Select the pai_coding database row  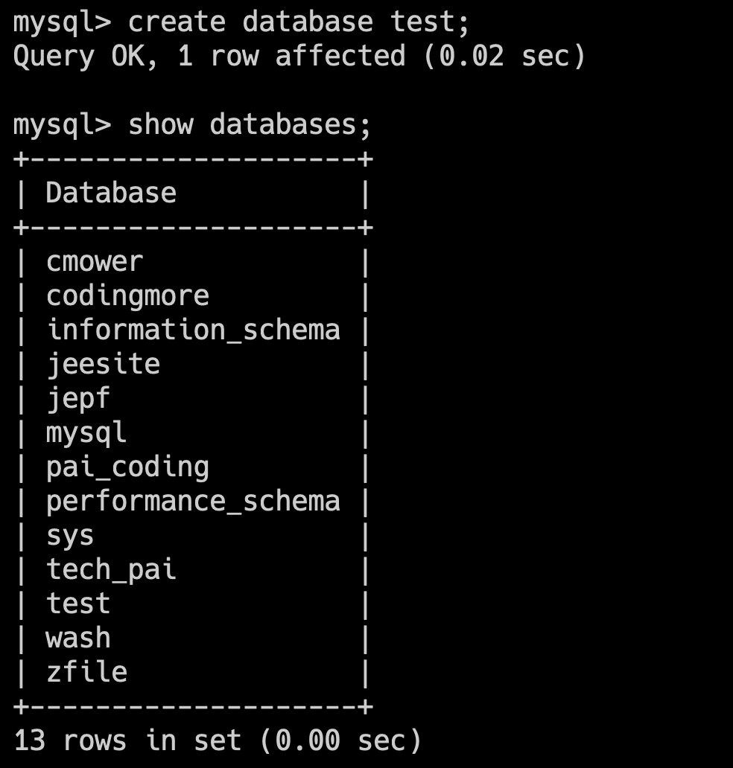pos(127,467)
